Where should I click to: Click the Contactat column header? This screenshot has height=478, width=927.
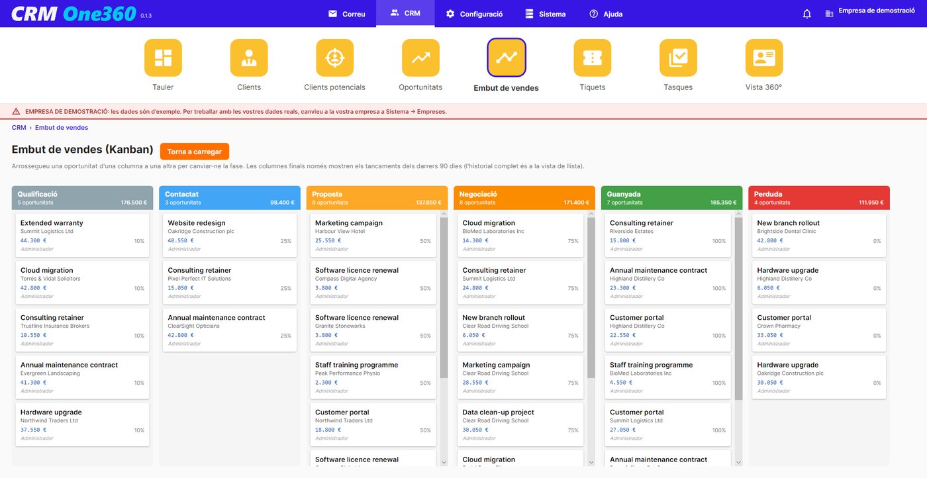[230, 198]
